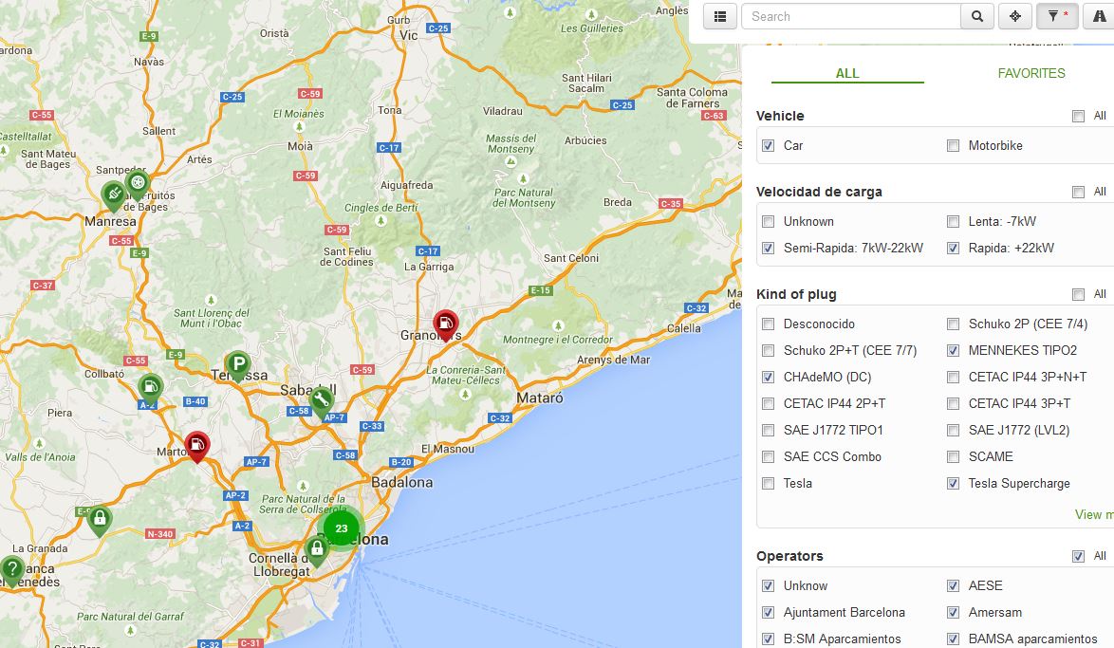This screenshot has width=1114, height=648.
Task: Uncheck CHAdeMO (DC) plug
Action: click(768, 378)
